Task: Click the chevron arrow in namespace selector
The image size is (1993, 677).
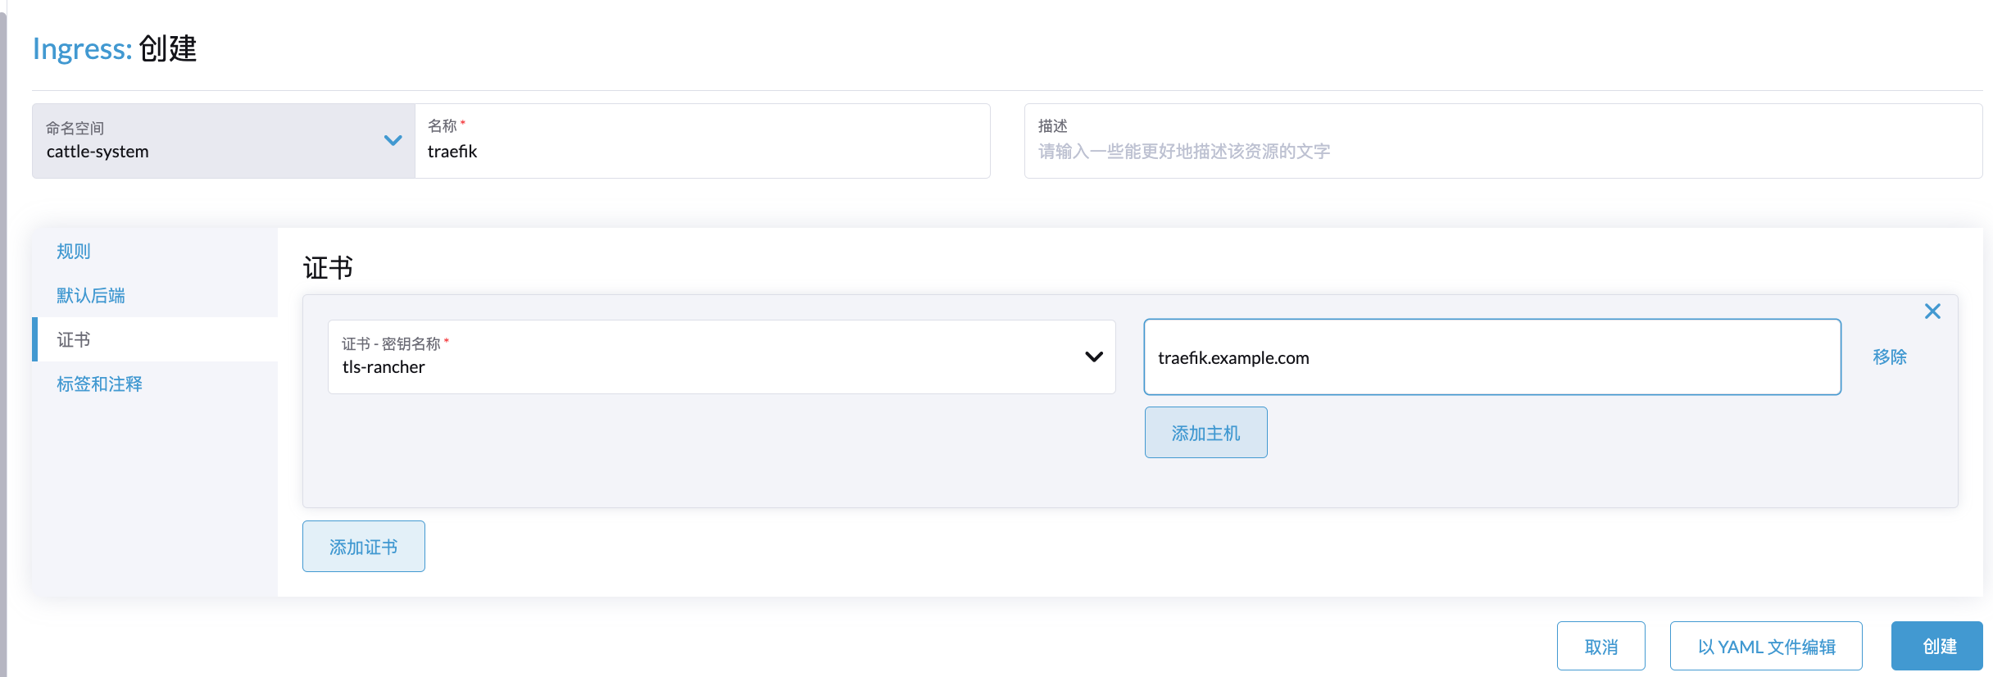Action: 393,140
